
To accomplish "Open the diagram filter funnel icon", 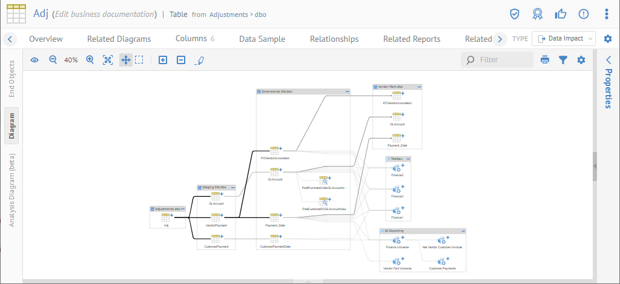I will tap(563, 60).
